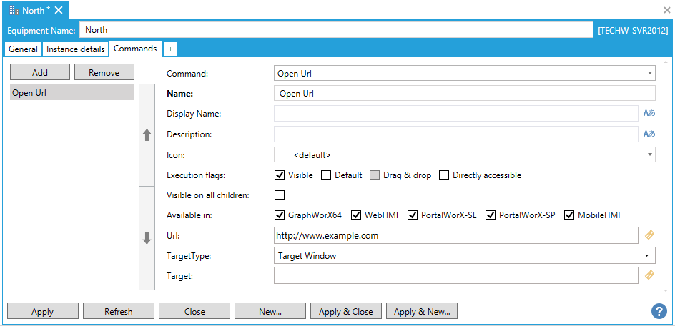Open the Display Name language alias icon
Image resolution: width=675 pixels, height=329 pixels.
point(649,114)
